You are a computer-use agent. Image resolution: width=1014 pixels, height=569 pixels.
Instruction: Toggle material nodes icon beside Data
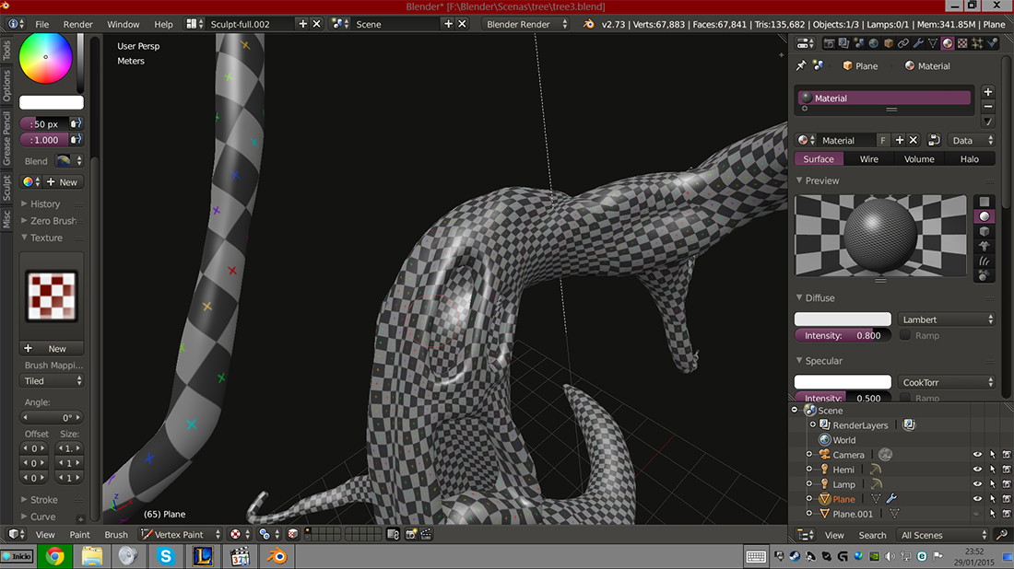933,140
